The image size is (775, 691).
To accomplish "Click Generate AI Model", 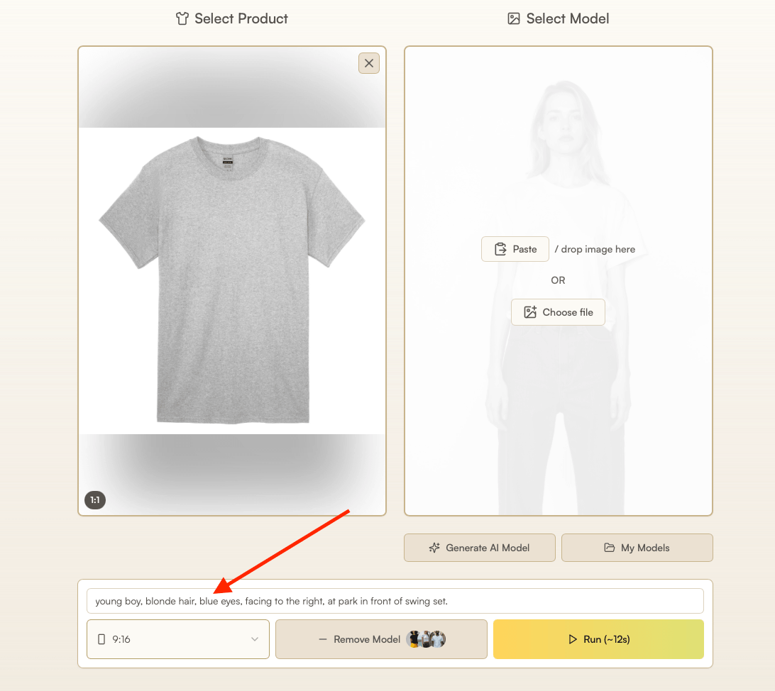I will [x=479, y=547].
